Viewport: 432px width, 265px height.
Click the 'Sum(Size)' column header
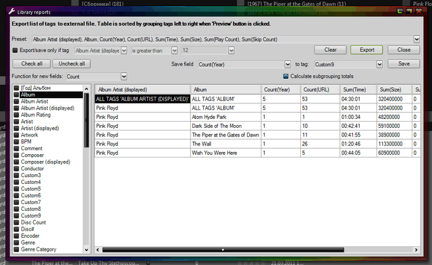coord(394,90)
